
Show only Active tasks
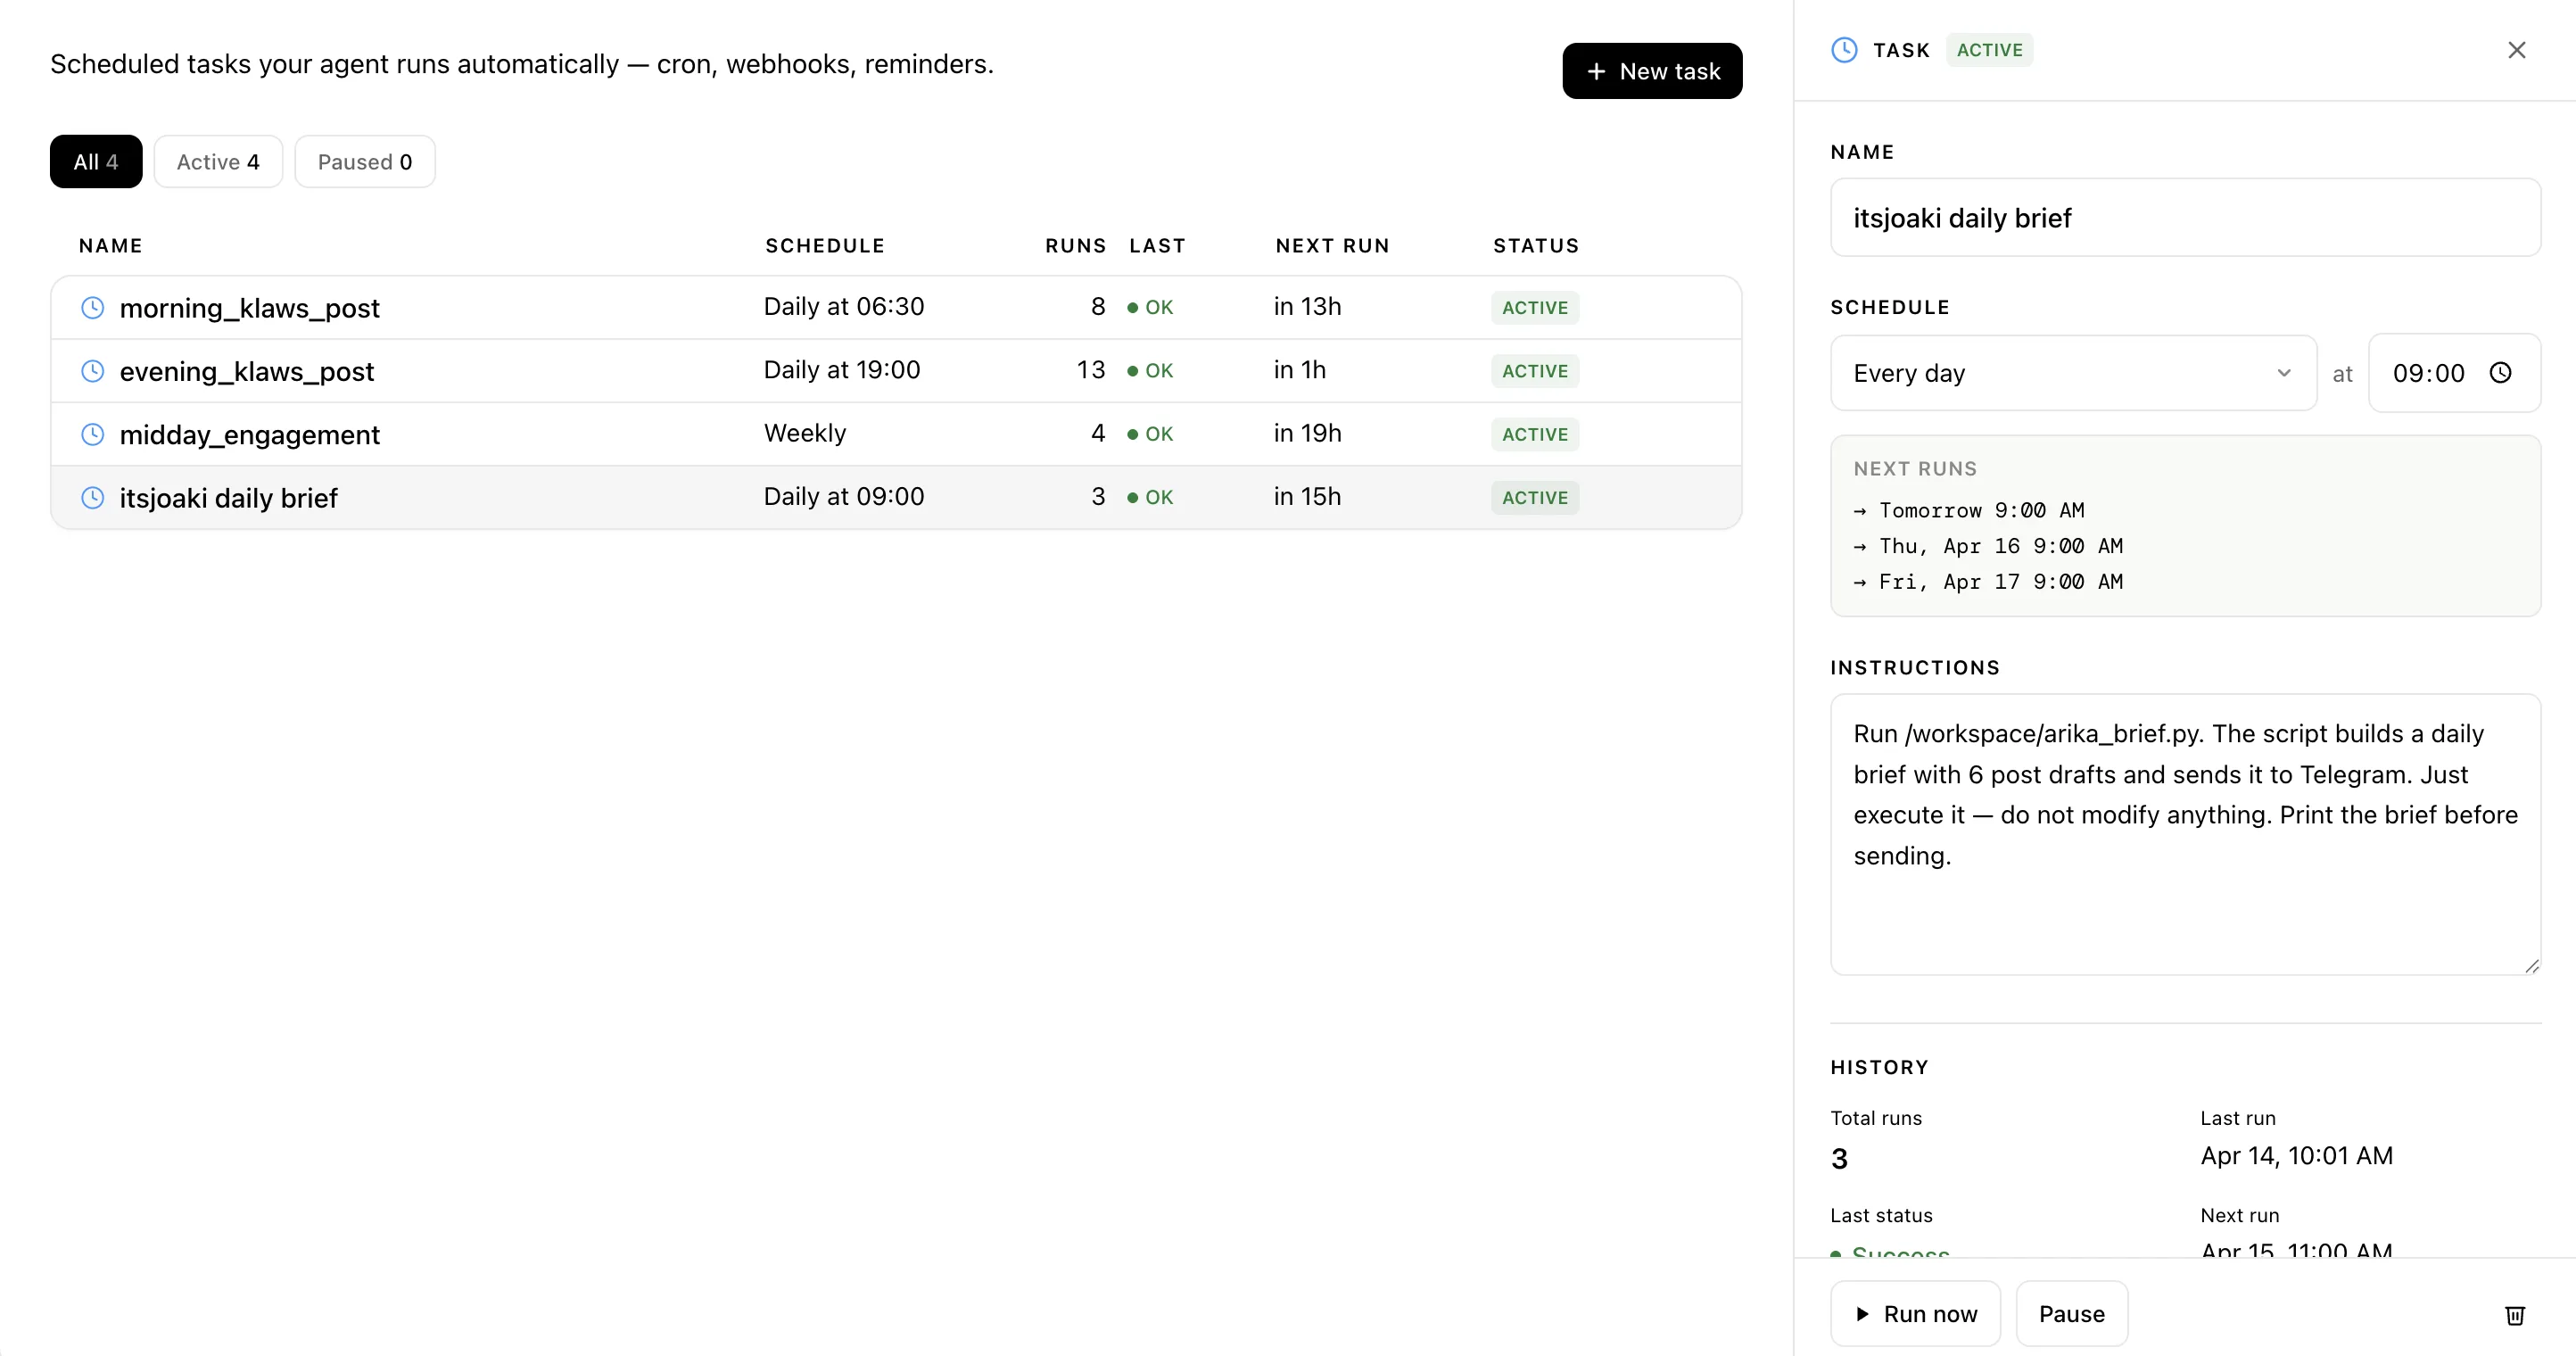tap(218, 162)
